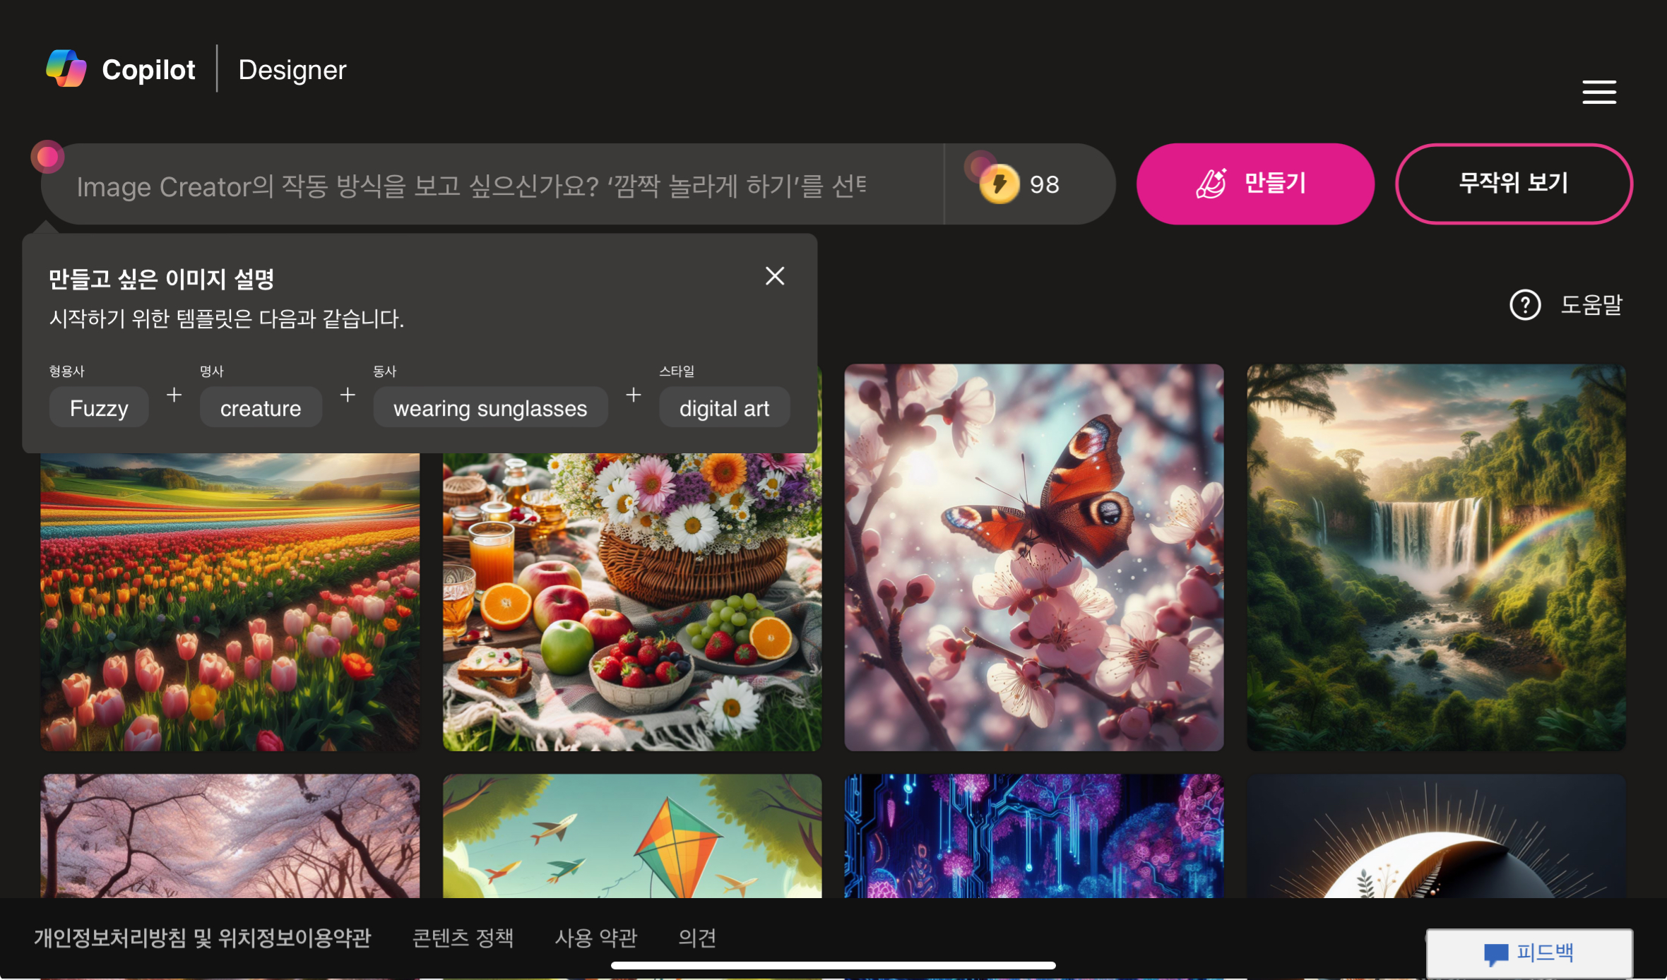This screenshot has height=980, width=1667.
Task: Click the 무작위 보기 button
Action: (1514, 184)
